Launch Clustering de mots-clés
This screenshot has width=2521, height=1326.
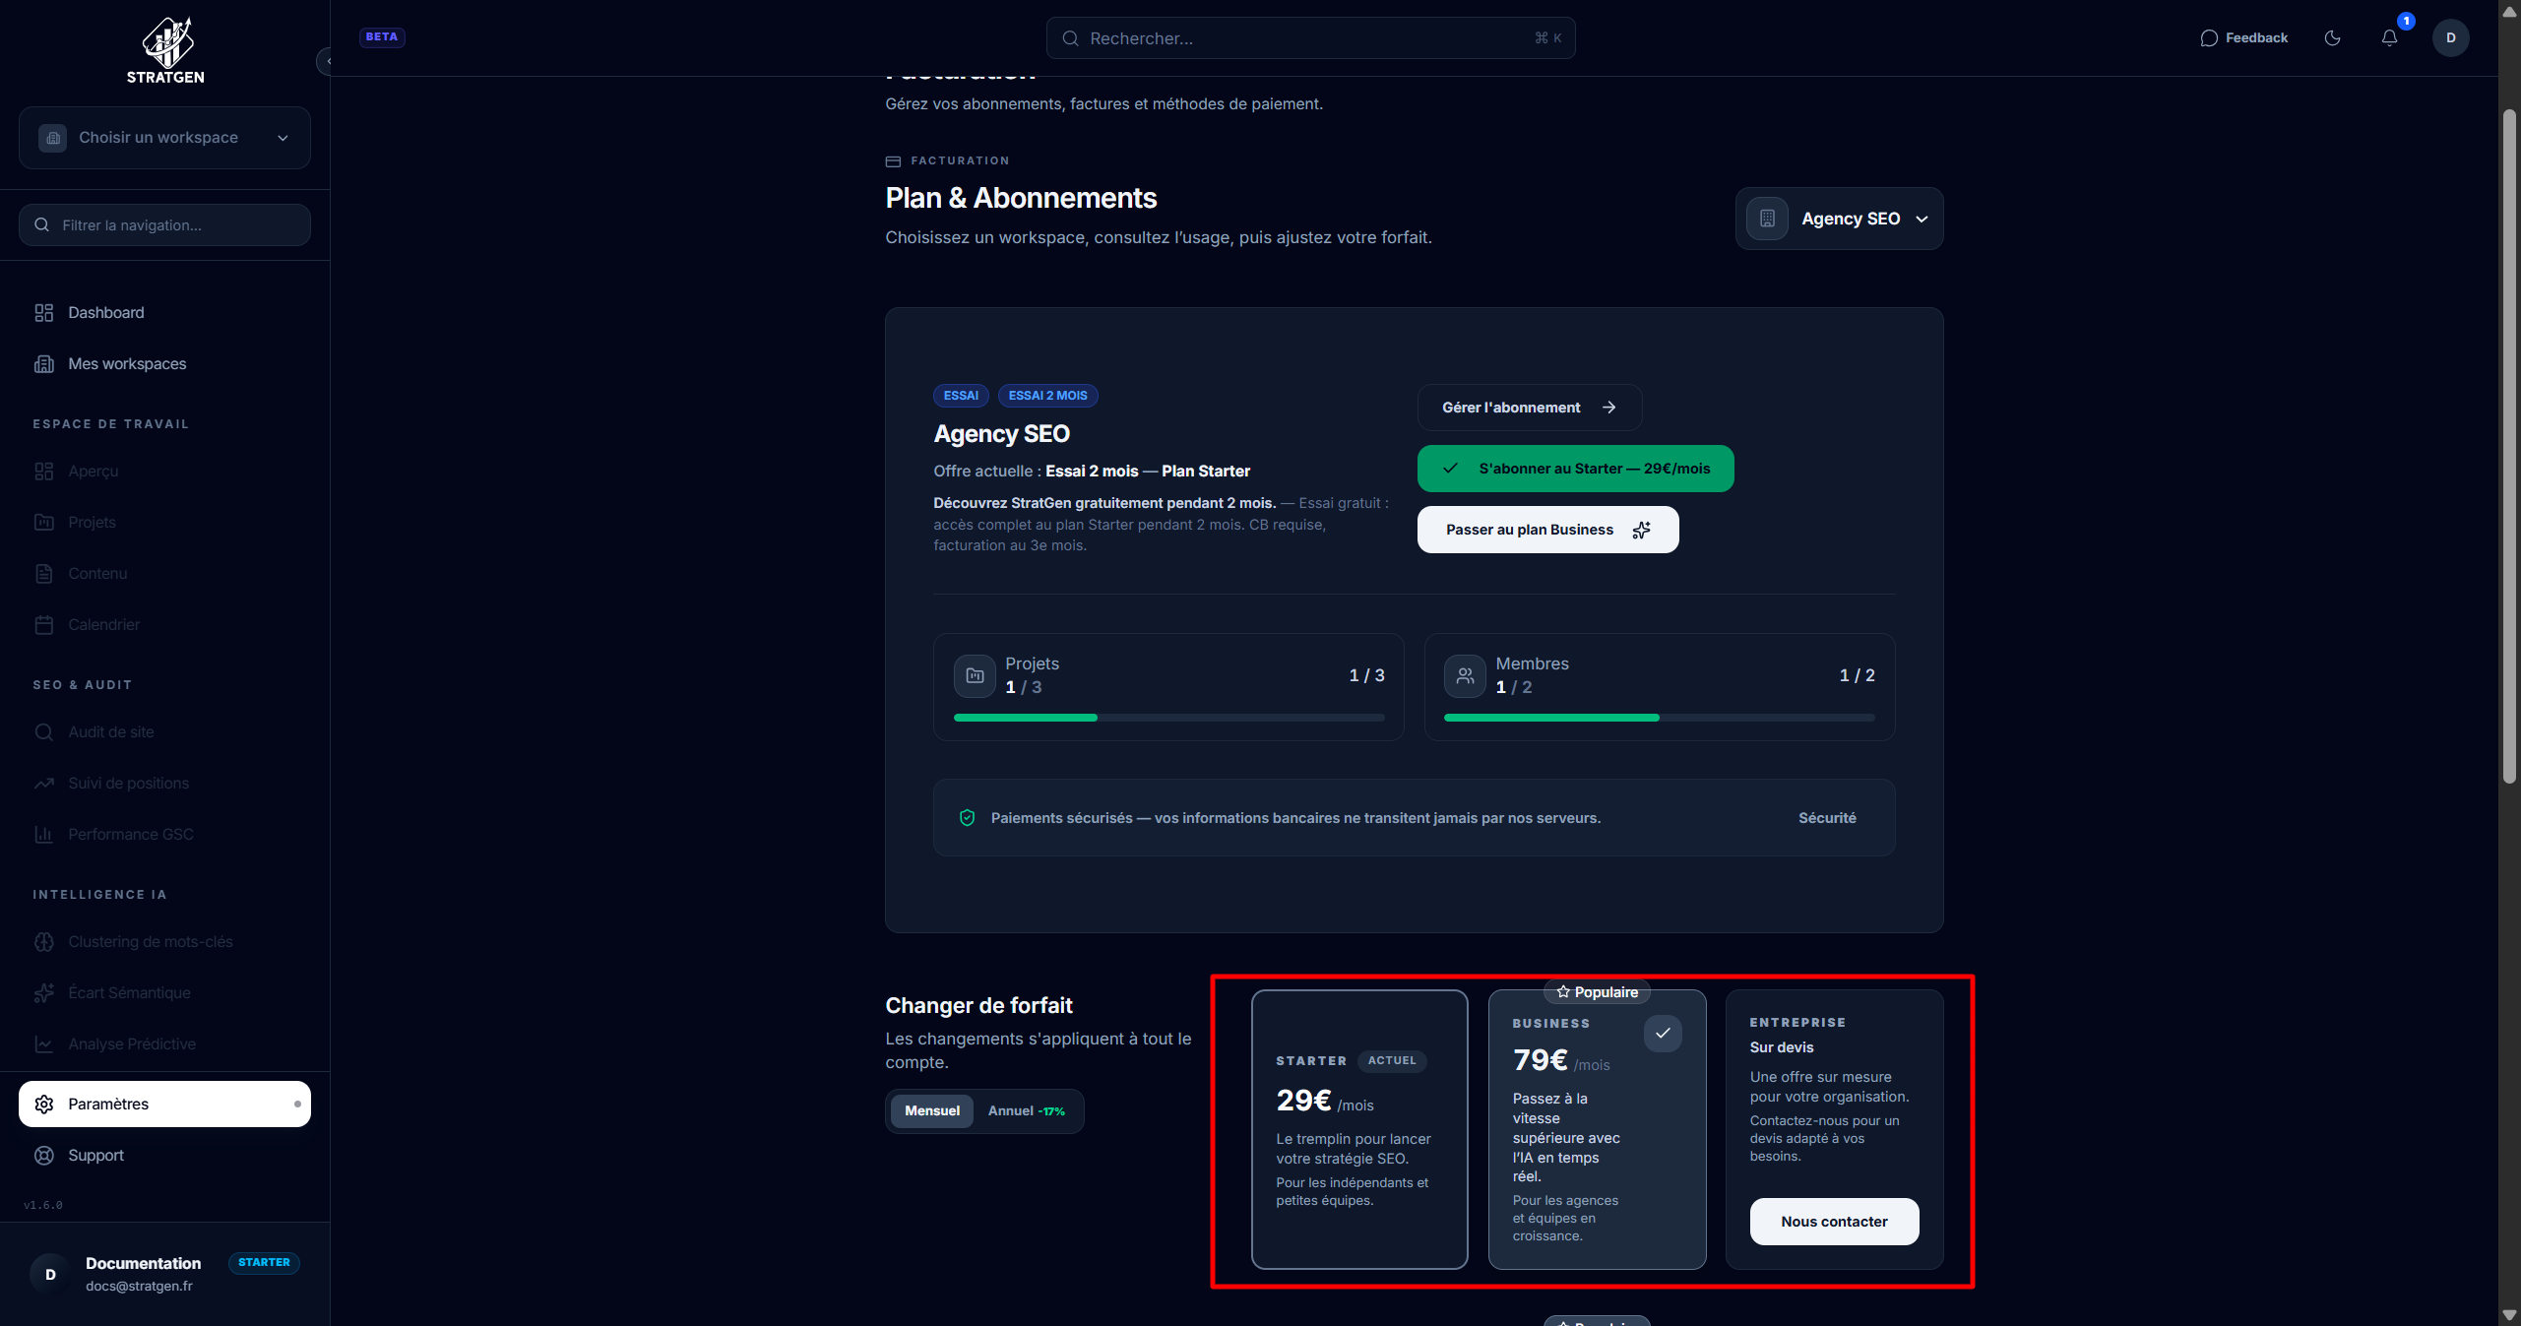[x=150, y=941]
